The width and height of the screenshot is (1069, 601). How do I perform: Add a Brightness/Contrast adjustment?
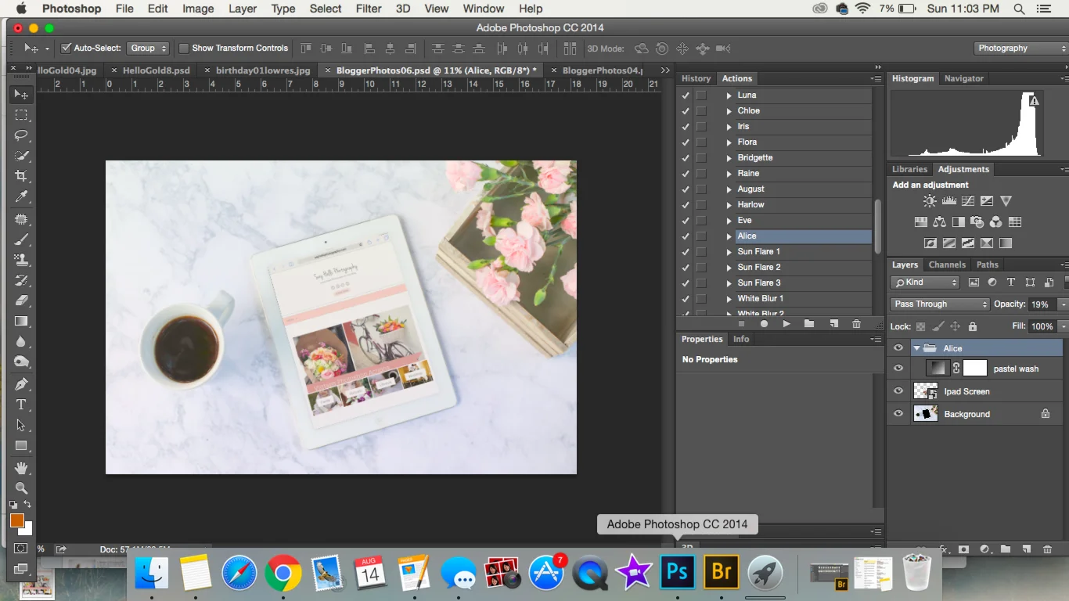(930, 202)
